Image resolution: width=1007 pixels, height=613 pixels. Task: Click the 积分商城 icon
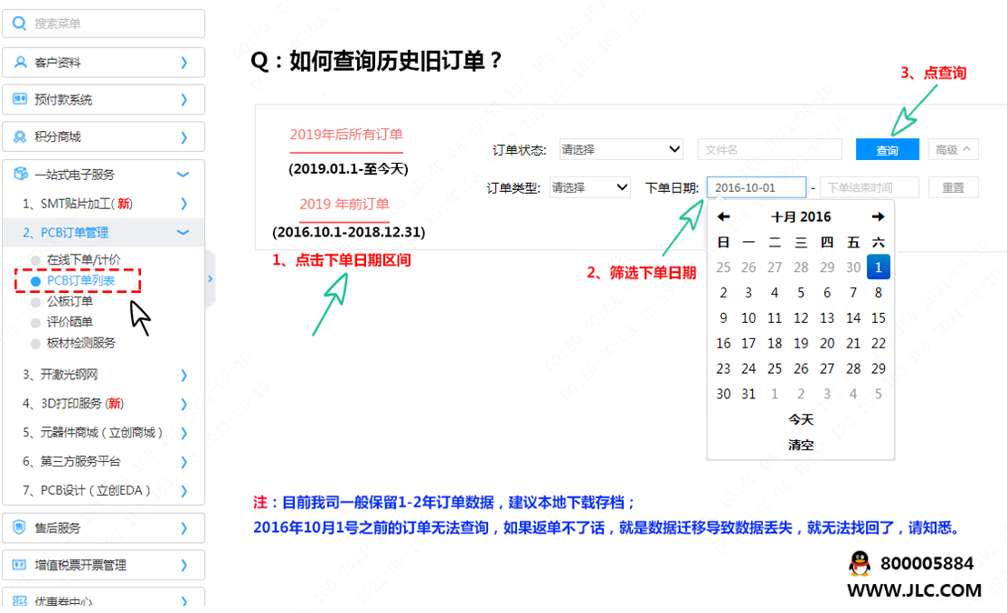(20, 137)
